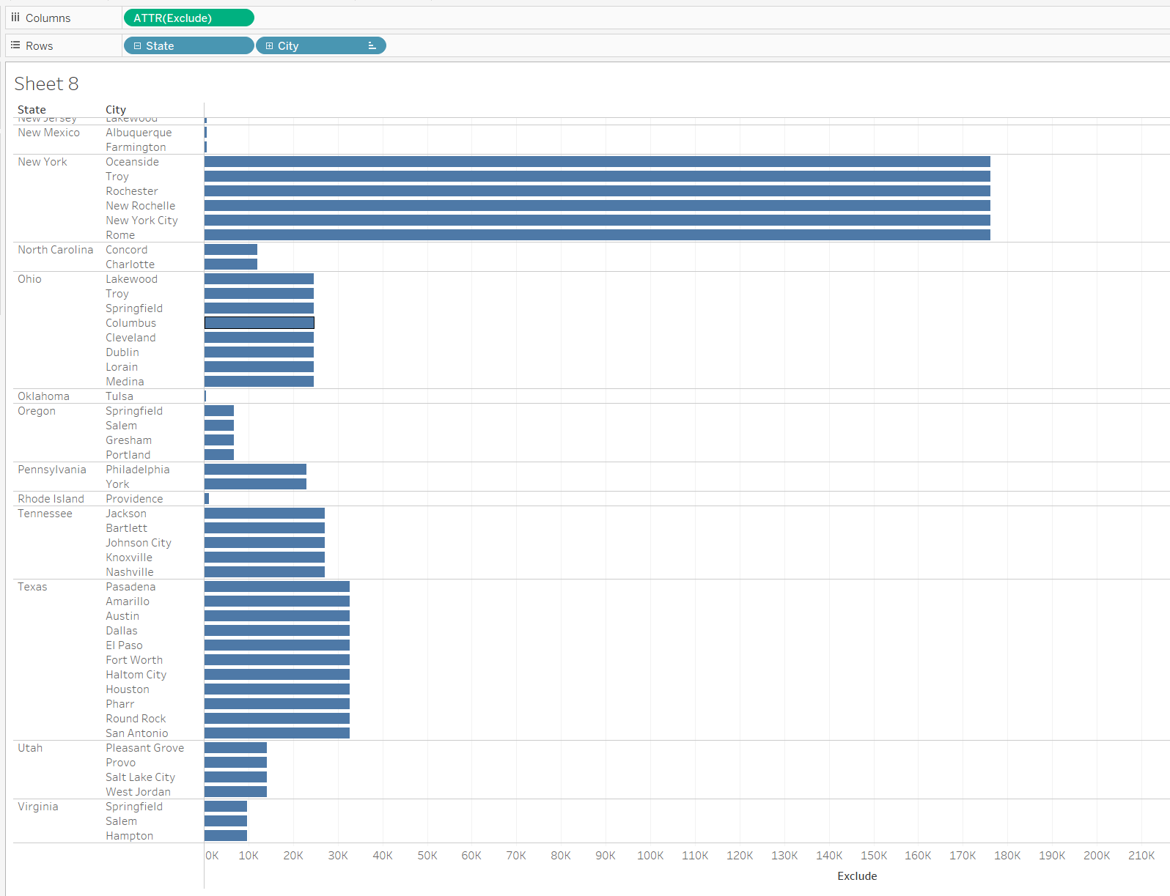Click the Oklahoma state label
Screen dimensions: 1170x896
tap(43, 396)
